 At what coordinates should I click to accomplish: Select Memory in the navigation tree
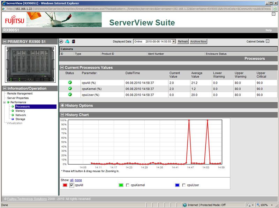coord(20,111)
